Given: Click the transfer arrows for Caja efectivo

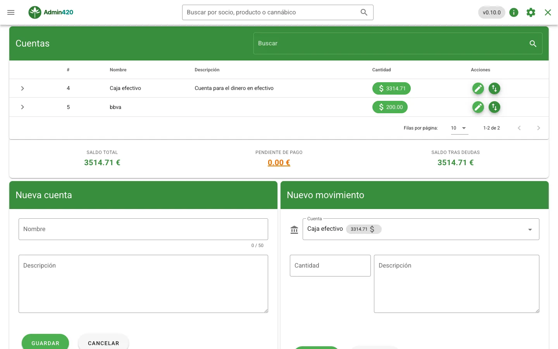Looking at the screenshot, I should pyautogui.click(x=494, y=88).
